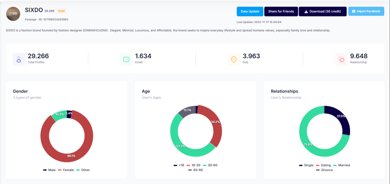Click the Relationship hearts icon
The width and height of the screenshot is (390, 184).
[x=341, y=59]
